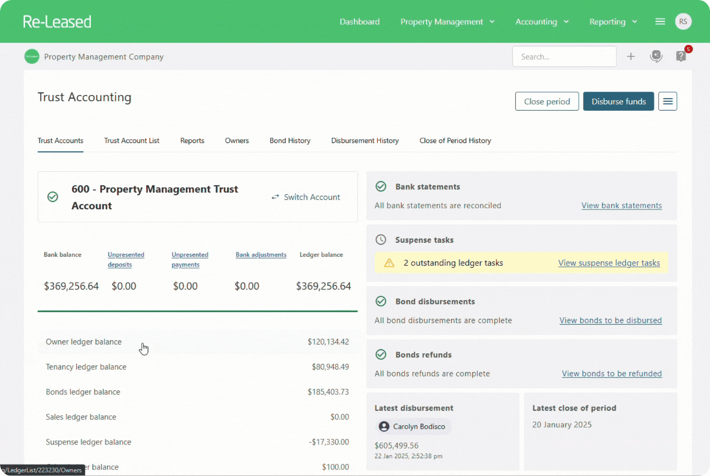Switch to Trust Account List tab
The image size is (710, 476).
[x=132, y=141]
